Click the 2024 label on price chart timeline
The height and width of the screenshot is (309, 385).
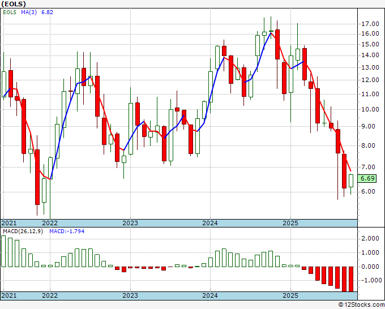point(210,223)
